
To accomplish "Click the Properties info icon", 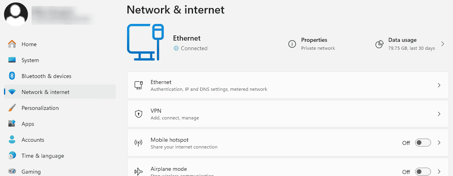I will [292, 44].
